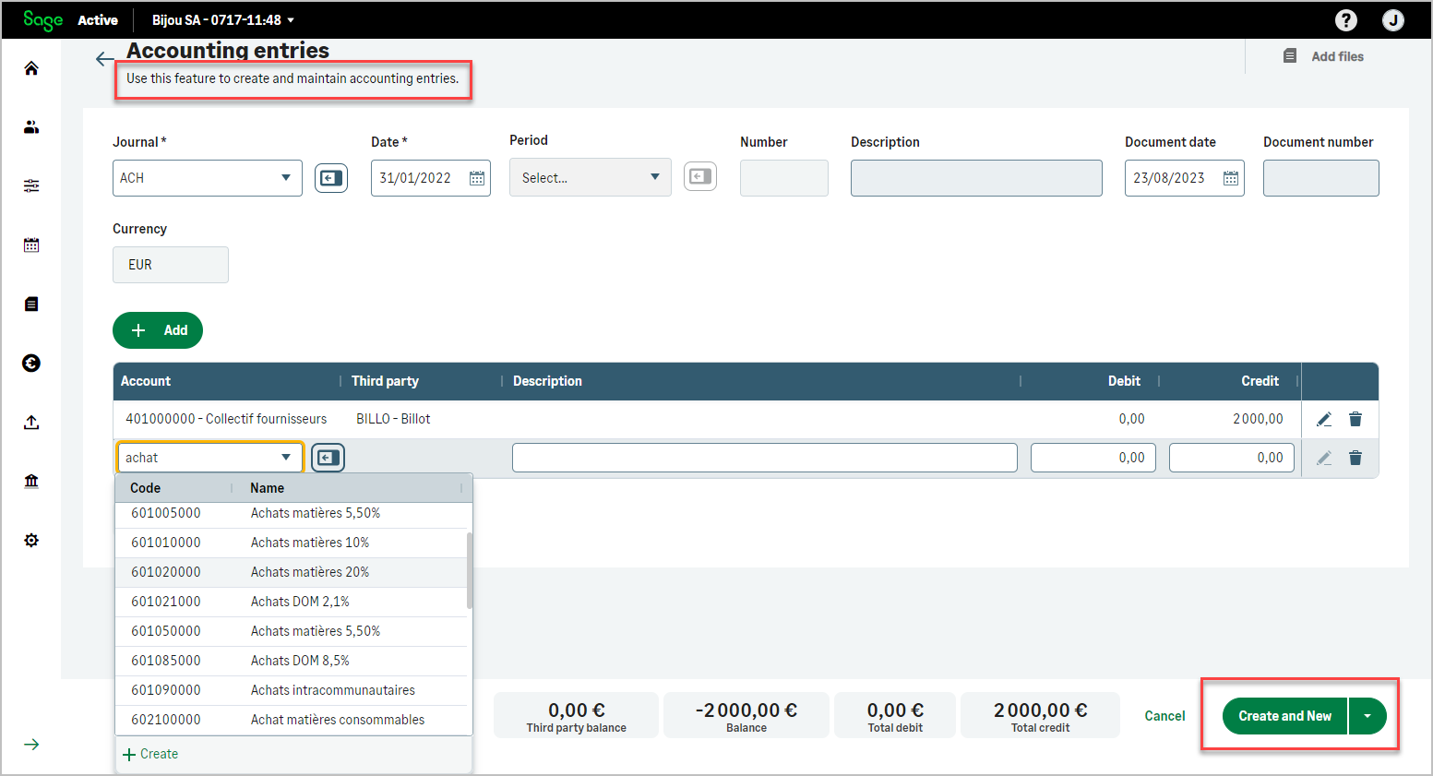1433x776 pixels.
Task: Click the EUR currency field
Action: coord(171,265)
